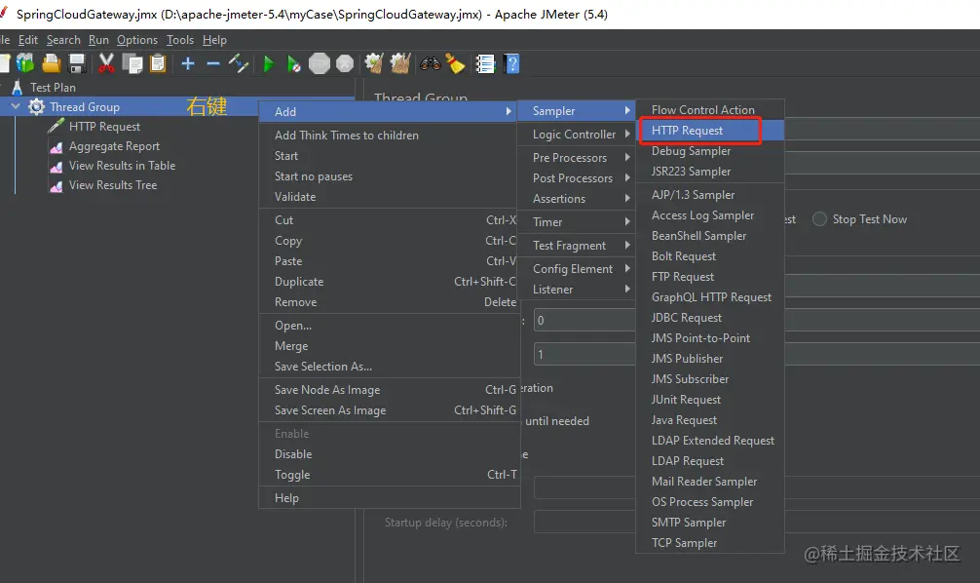Click the input field containing 0

coord(584,321)
